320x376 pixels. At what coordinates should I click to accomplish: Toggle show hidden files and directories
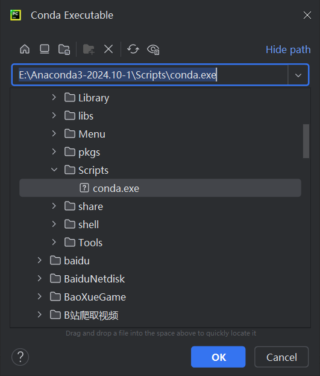tap(153, 49)
